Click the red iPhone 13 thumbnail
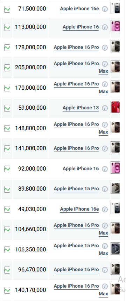The image size is (126, 301). tap(115, 107)
